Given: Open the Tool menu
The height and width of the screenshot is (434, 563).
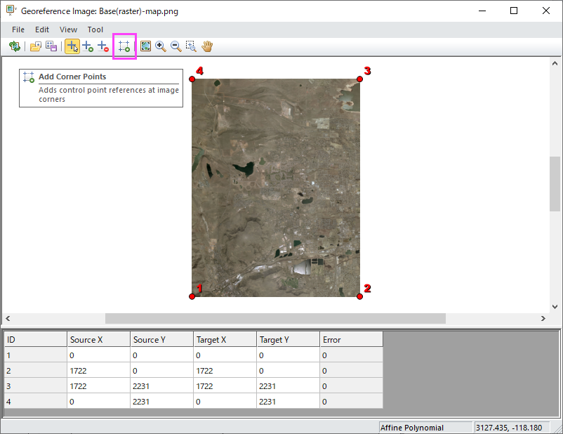Looking at the screenshot, I should tap(95, 29).
